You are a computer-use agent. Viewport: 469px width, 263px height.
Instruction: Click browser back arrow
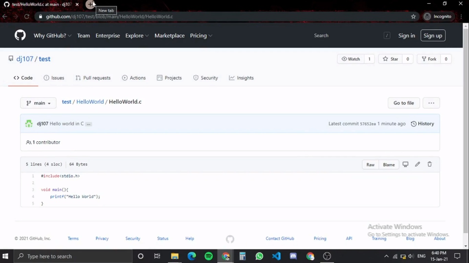(5, 16)
